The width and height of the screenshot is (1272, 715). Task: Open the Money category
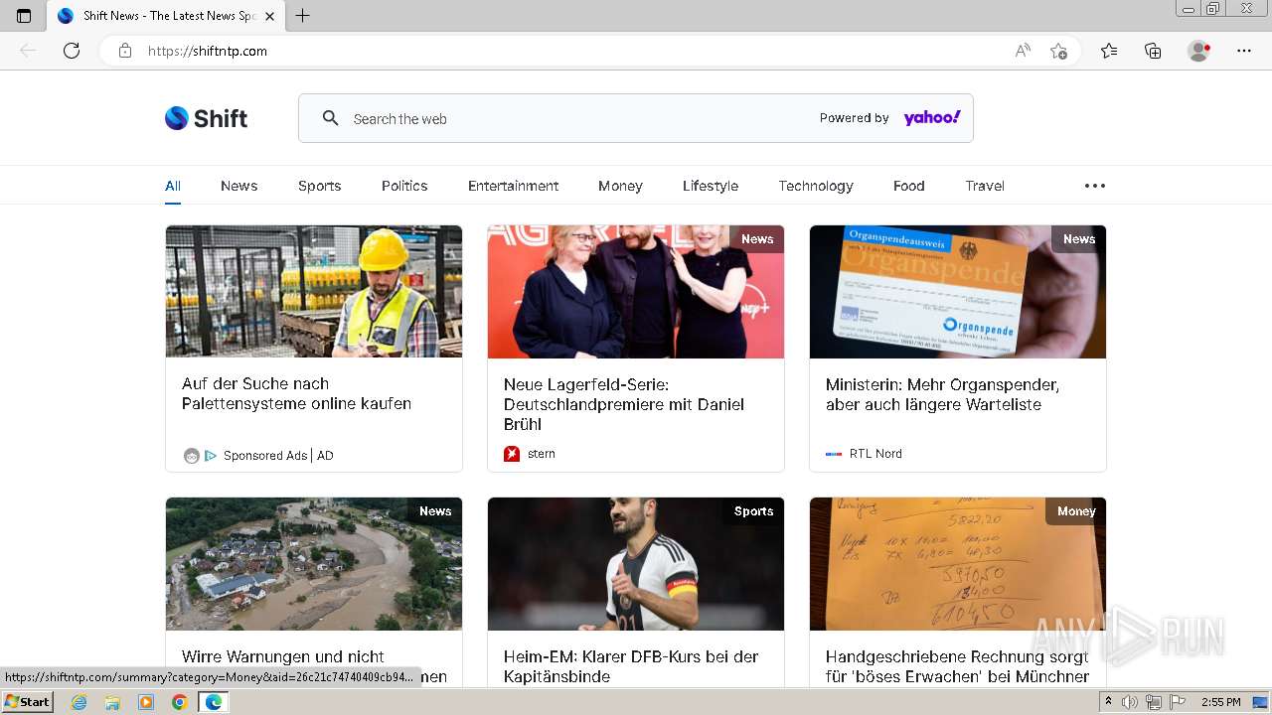point(620,186)
